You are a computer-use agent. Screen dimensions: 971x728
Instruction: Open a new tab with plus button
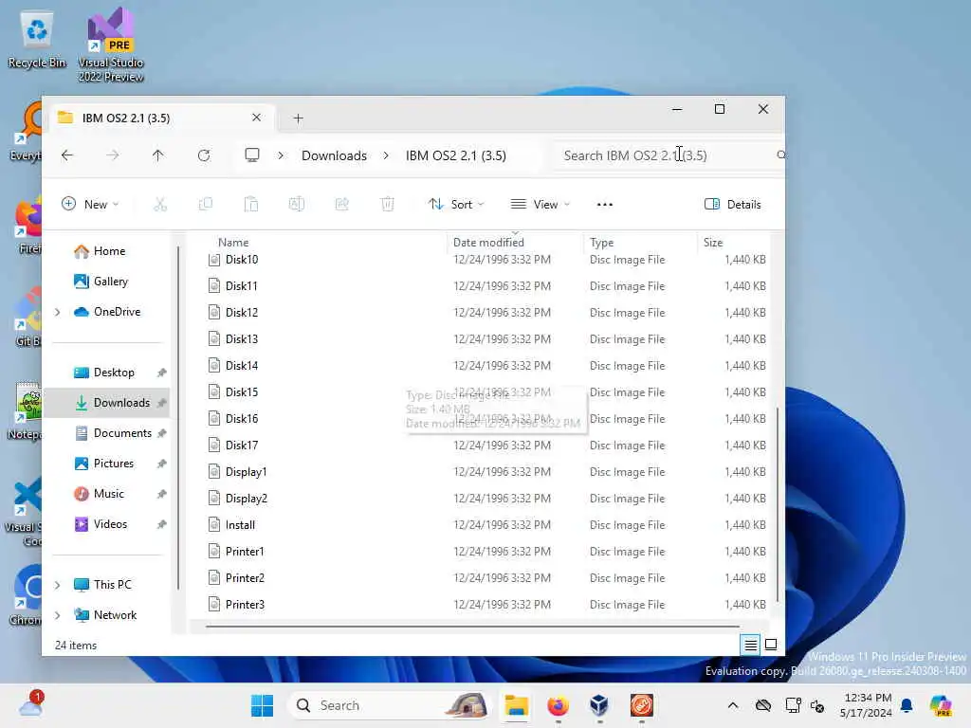click(298, 118)
